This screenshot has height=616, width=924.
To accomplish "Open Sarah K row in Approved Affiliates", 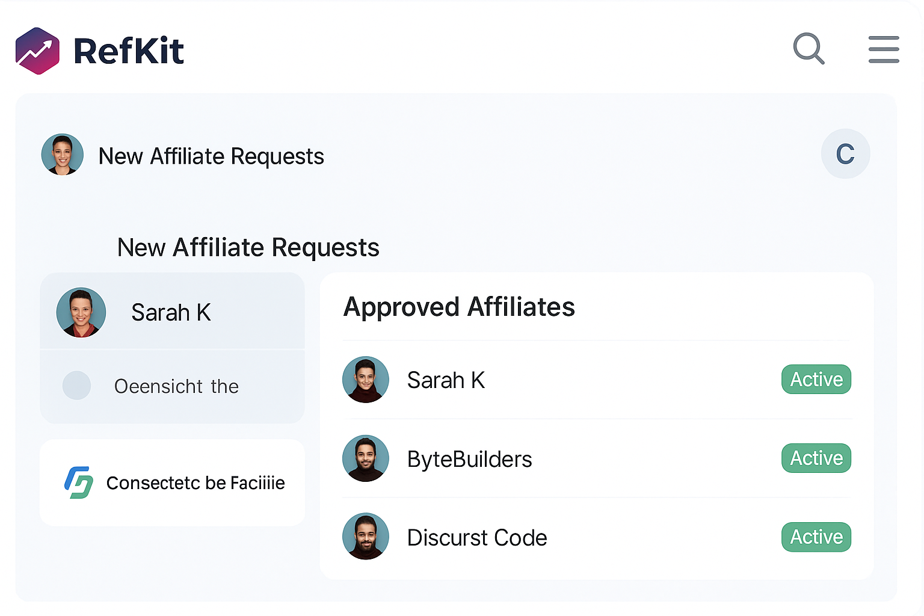I will [x=597, y=380].
